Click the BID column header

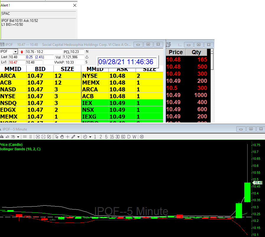[x=40, y=69]
